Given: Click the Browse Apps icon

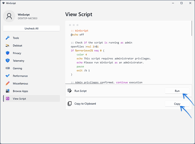Looking at the screenshot, I should [x=8, y=91].
